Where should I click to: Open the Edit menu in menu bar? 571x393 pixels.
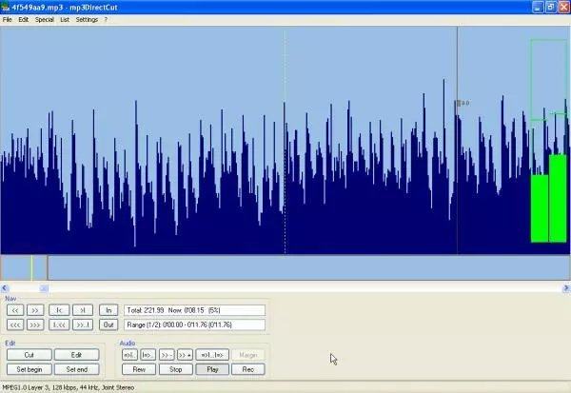click(x=23, y=20)
